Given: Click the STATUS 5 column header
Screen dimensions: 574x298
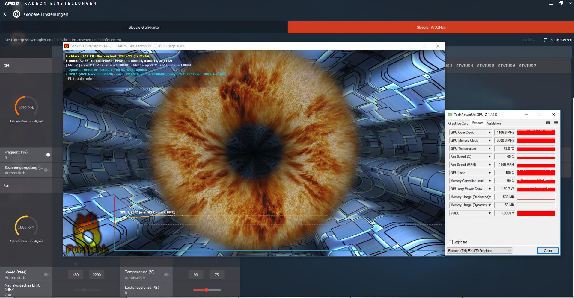Looking at the screenshot, I should click(x=486, y=66).
